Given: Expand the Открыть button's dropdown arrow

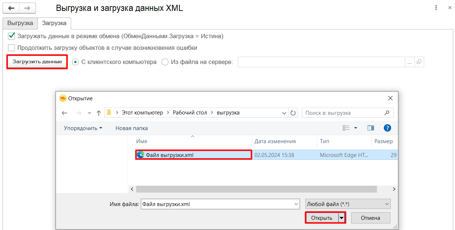Looking at the screenshot, I should [x=341, y=218].
